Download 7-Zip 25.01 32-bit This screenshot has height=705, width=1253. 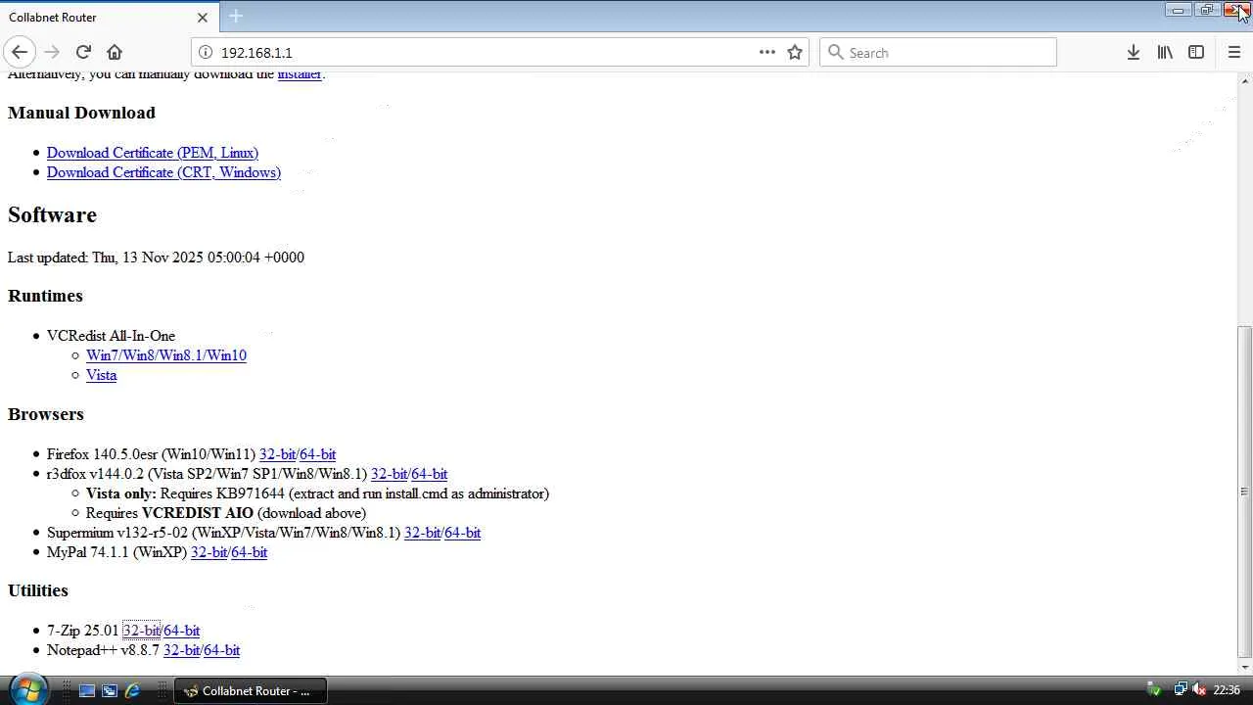(141, 631)
